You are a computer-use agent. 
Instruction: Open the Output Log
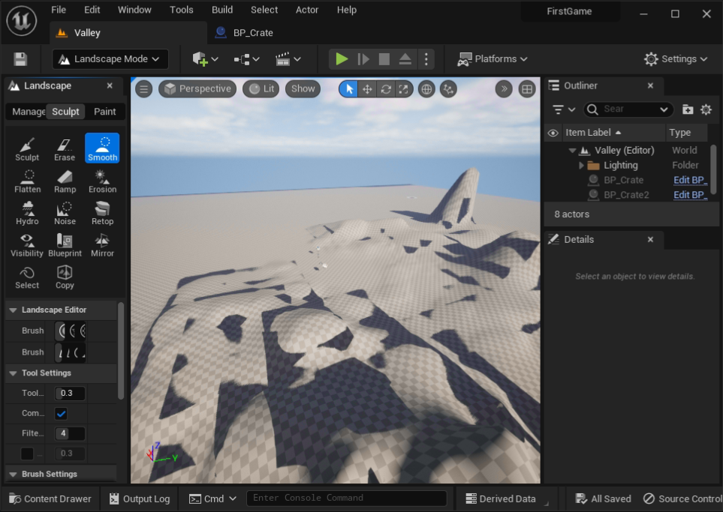140,499
